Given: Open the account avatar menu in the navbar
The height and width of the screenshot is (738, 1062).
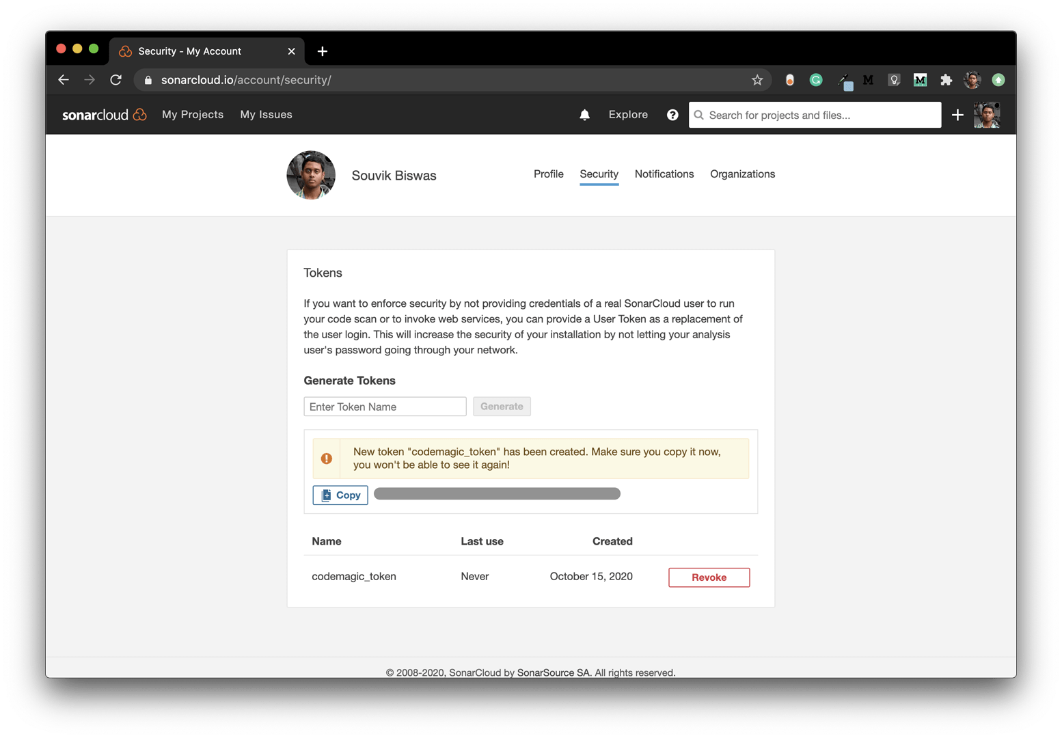Looking at the screenshot, I should click(986, 114).
